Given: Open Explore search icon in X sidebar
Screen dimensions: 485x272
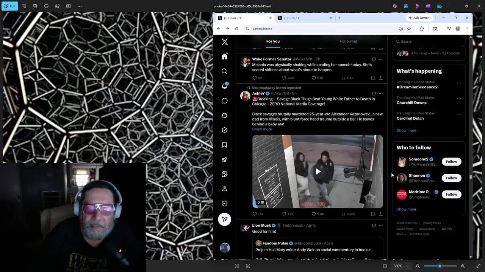Looking at the screenshot, I should tap(225, 71).
